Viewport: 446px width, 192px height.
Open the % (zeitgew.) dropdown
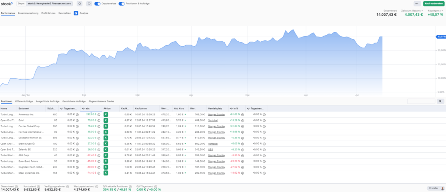[x=435, y=10]
